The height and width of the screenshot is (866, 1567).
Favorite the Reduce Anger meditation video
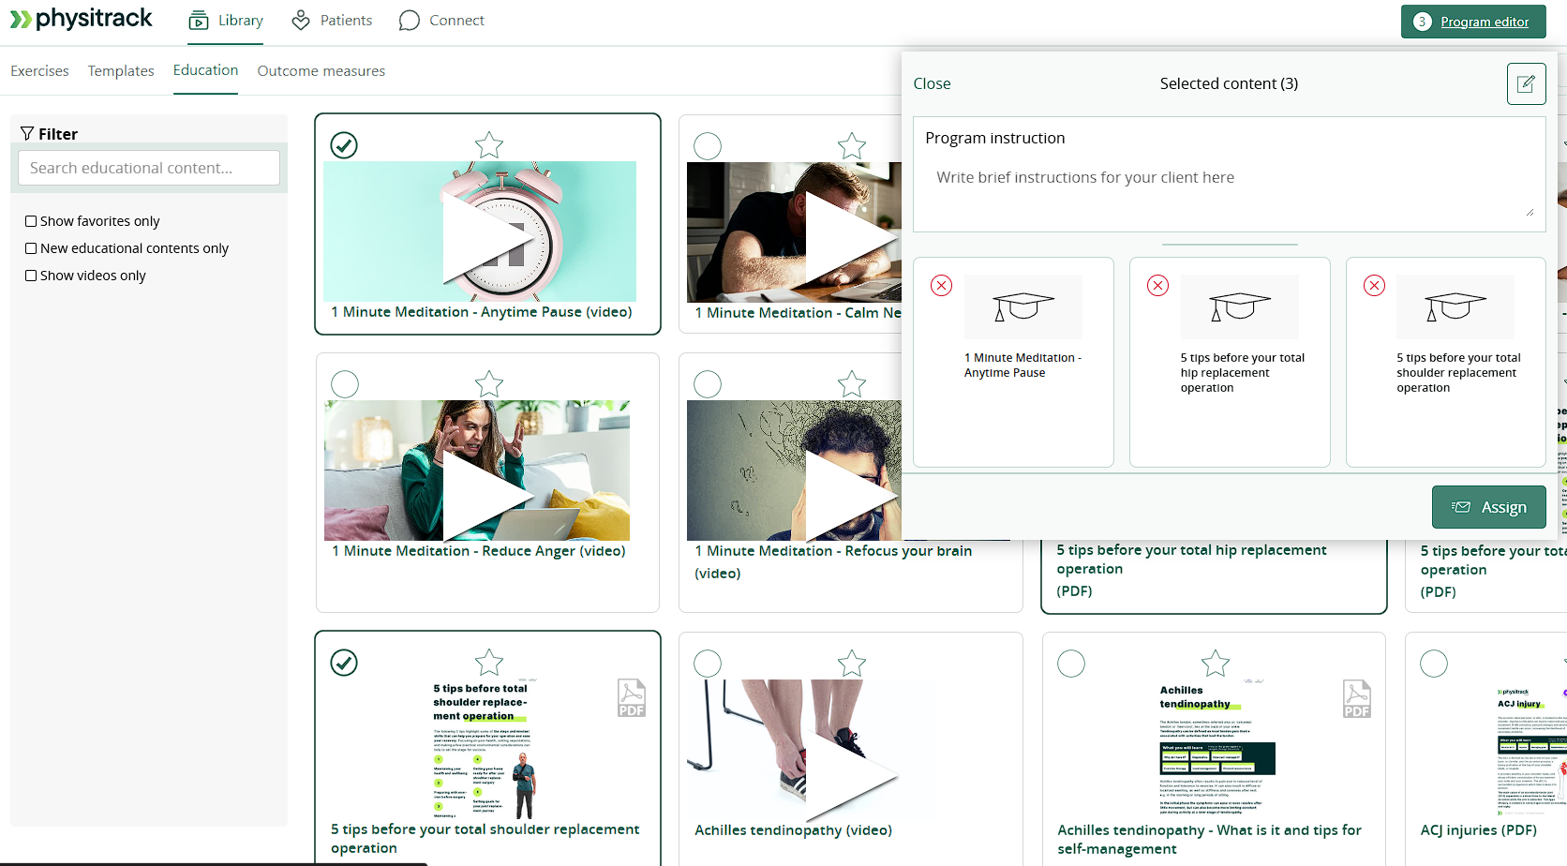489,384
